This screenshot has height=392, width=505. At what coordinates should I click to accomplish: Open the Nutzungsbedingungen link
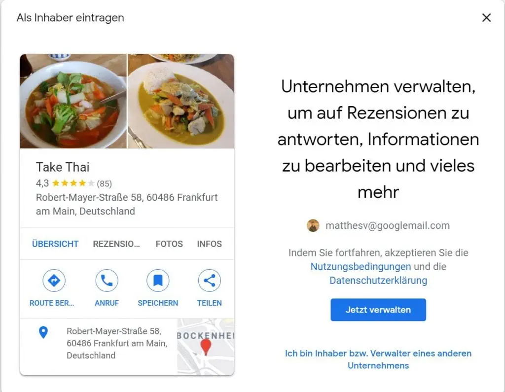point(361,267)
